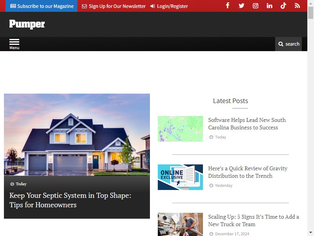Sign Up for Our Newsletter link

[x=114, y=6]
